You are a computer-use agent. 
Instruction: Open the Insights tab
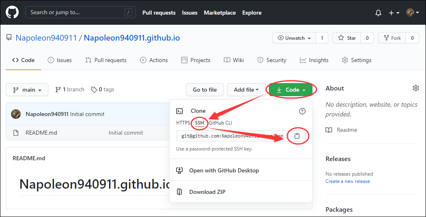coord(314,60)
